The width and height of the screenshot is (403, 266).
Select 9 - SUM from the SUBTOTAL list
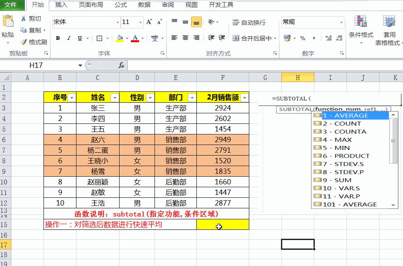338,180
